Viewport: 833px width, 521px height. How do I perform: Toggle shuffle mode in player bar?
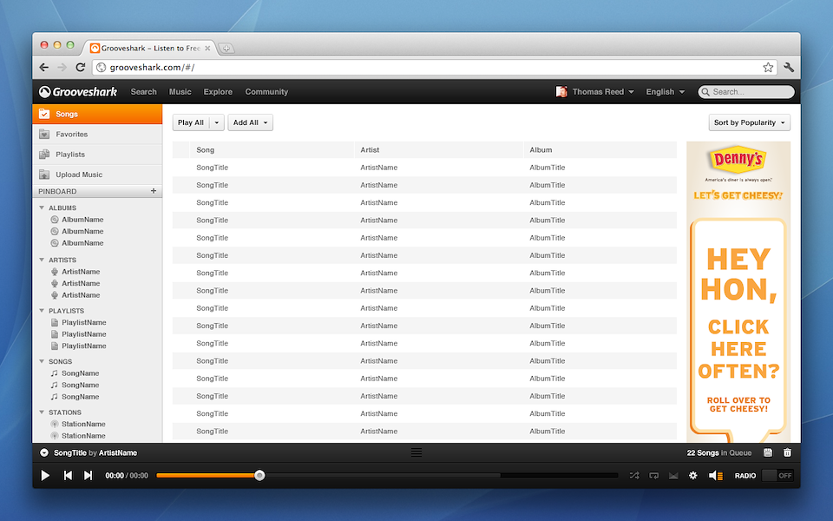634,476
